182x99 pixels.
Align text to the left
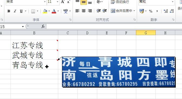pos(77,11)
